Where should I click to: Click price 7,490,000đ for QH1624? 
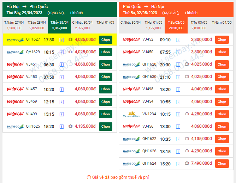(x=201, y=163)
